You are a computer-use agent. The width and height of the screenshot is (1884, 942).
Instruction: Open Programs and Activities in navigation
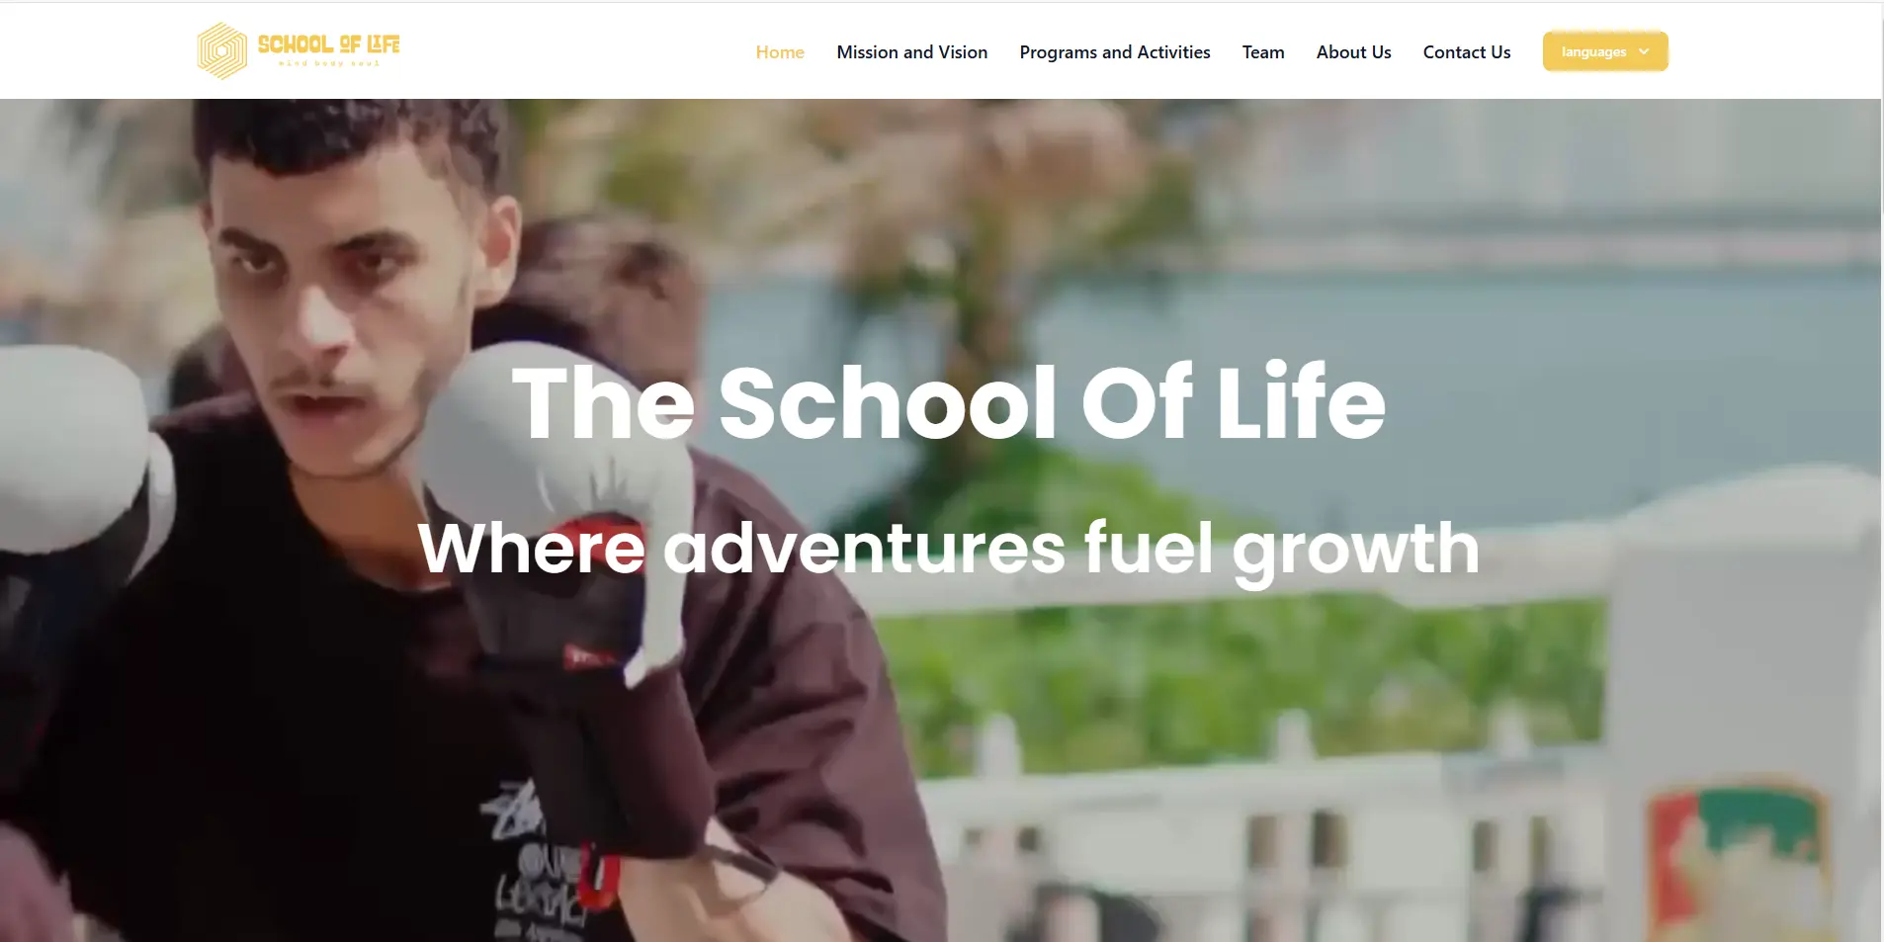pyautogui.click(x=1114, y=52)
